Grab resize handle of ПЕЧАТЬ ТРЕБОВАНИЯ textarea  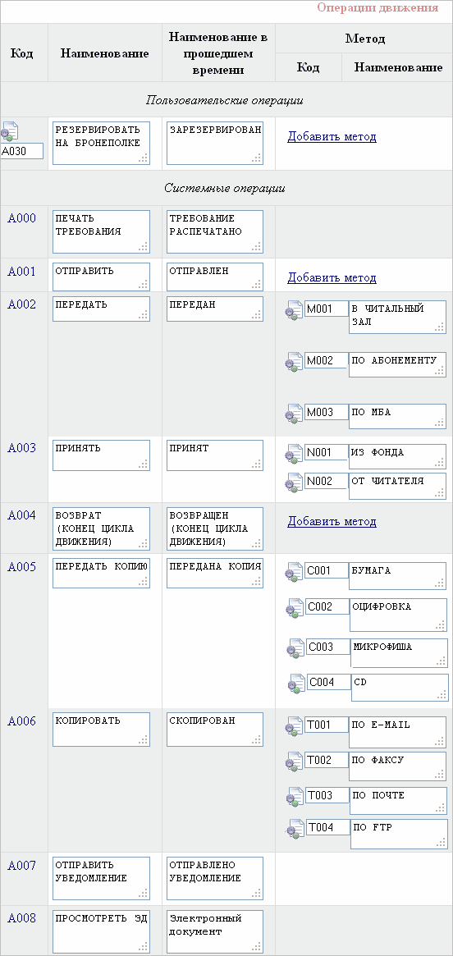point(144,246)
